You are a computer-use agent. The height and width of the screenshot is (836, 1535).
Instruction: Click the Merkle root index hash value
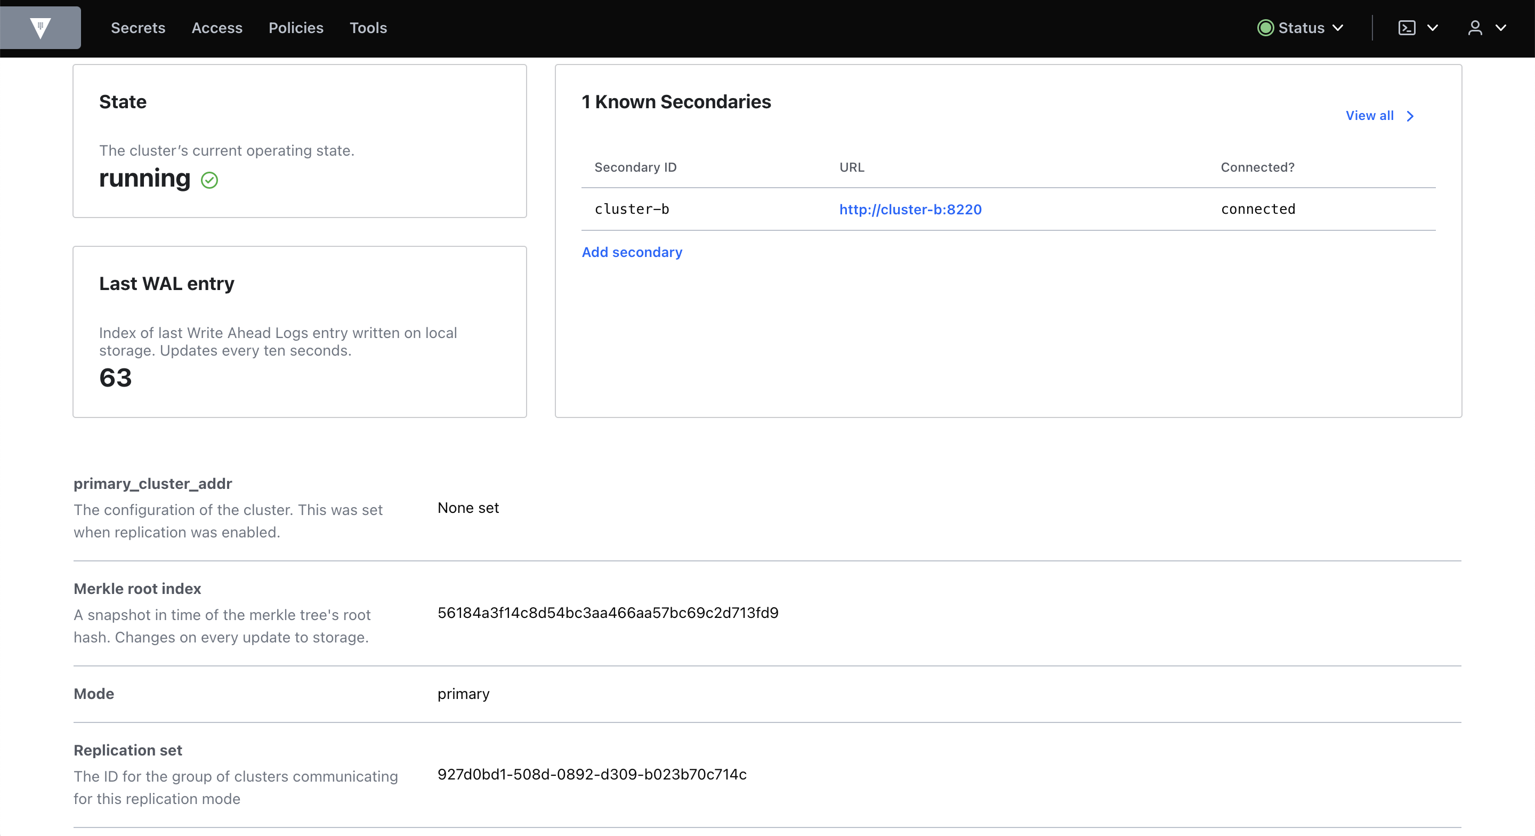click(607, 613)
